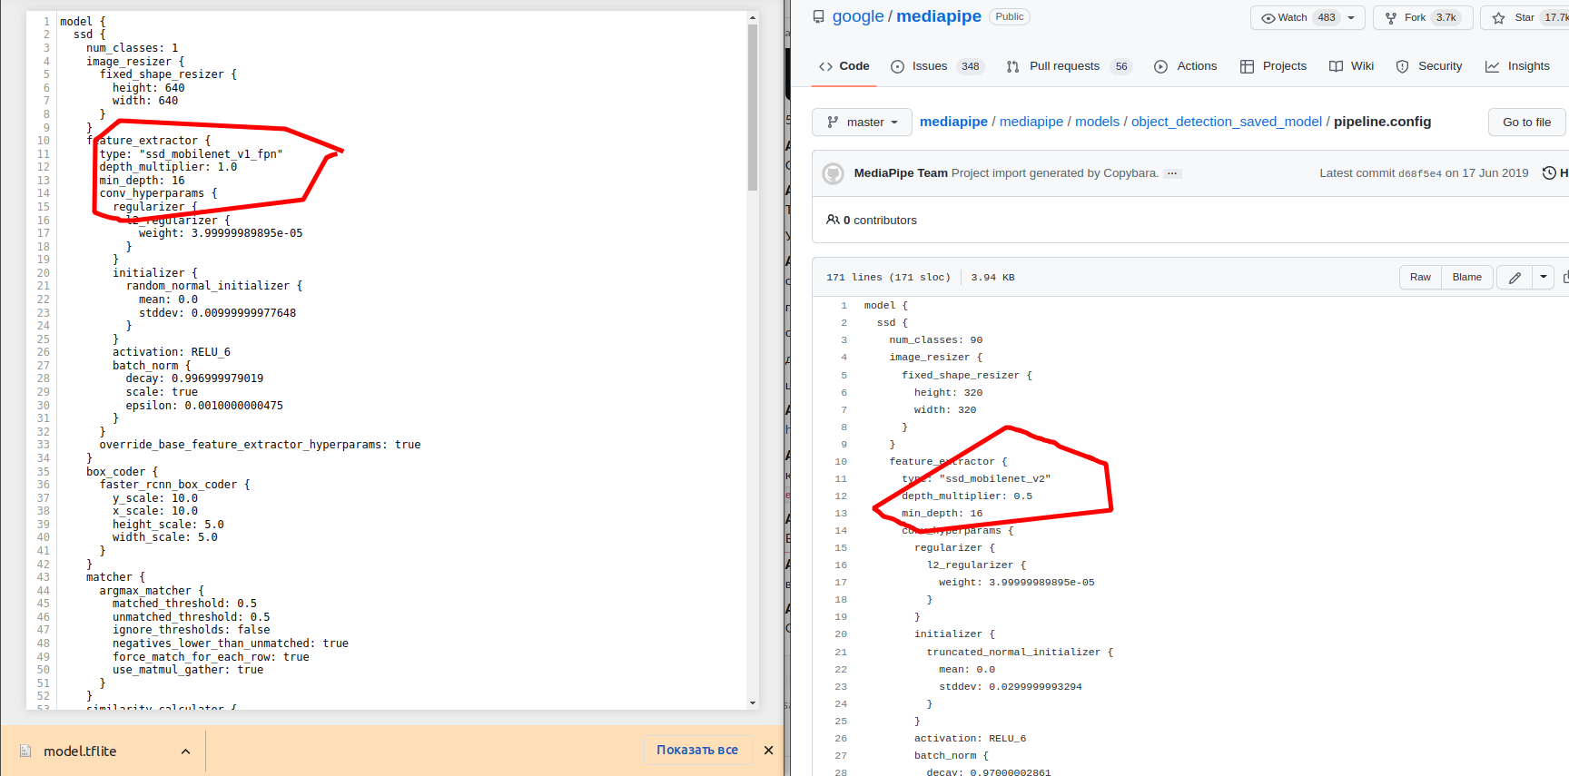Click the Go to file button
The width and height of the screenshot is (1569, 776).
point(1526,122)
